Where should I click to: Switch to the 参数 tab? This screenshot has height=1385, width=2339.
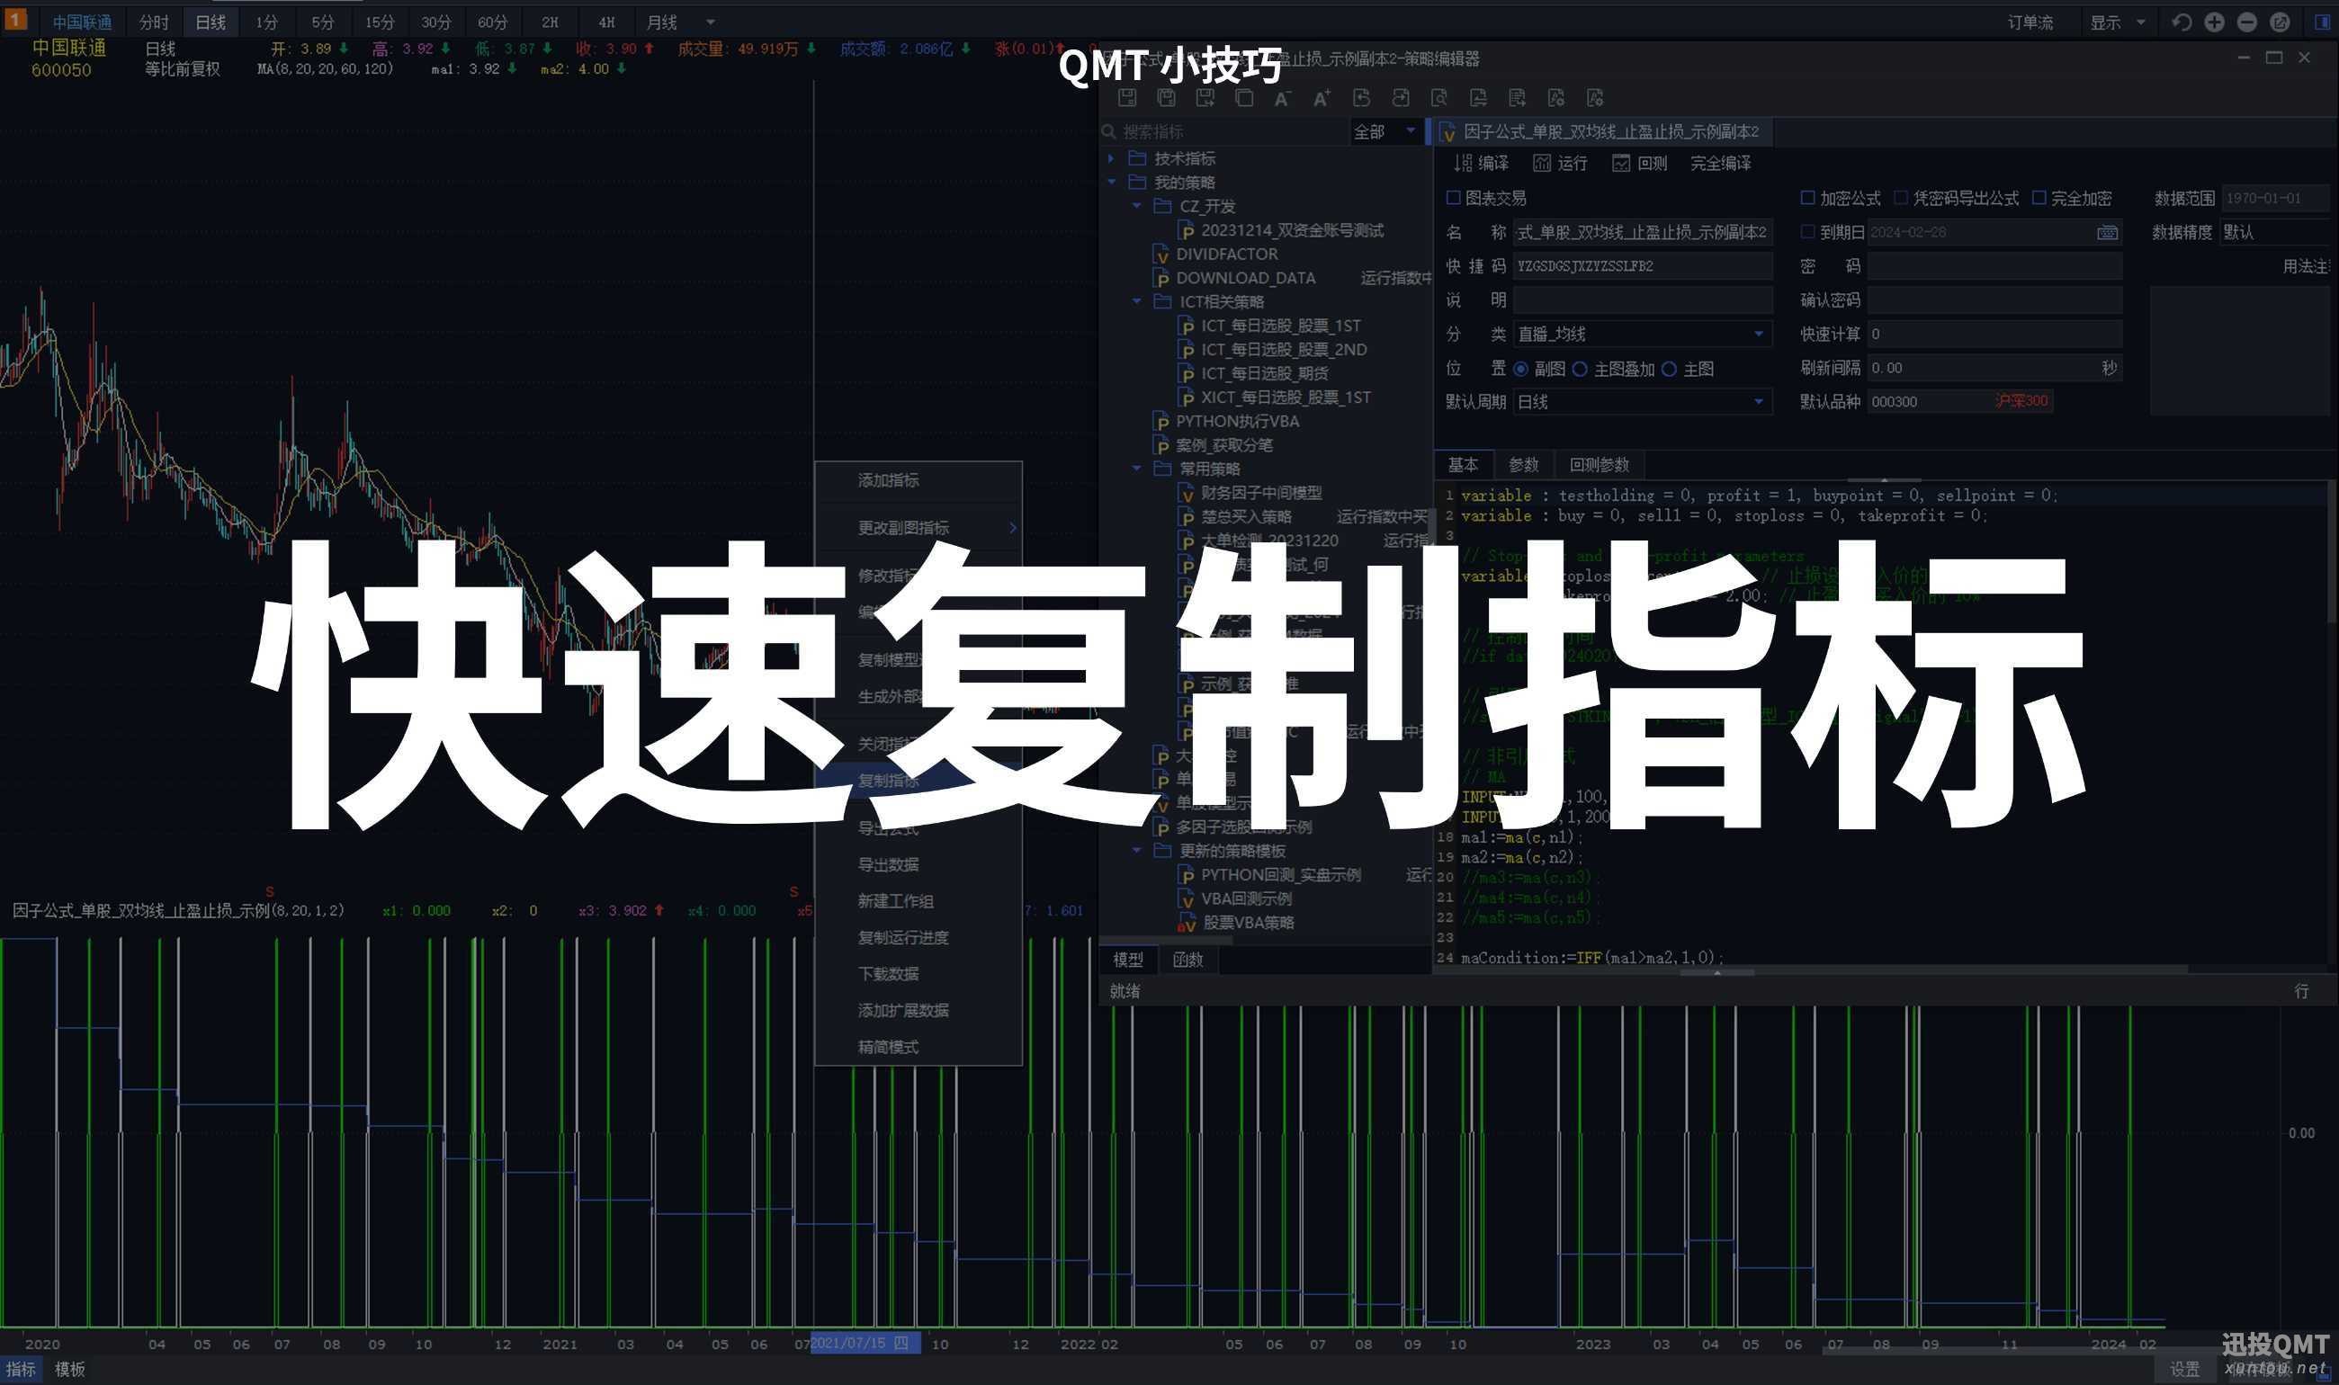1523,465
